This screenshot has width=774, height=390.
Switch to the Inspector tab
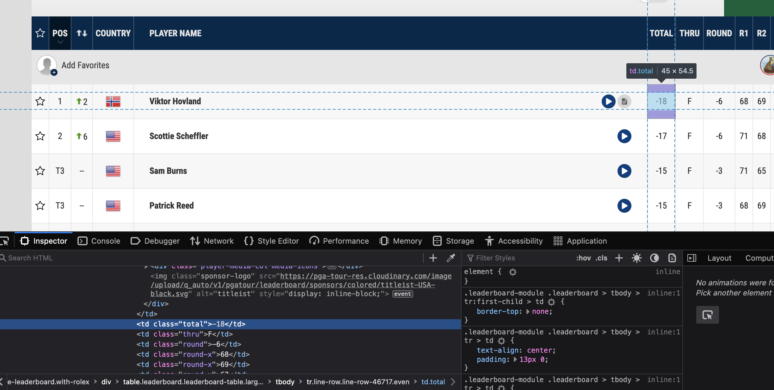pyautogui.click(x=44, y=241)
